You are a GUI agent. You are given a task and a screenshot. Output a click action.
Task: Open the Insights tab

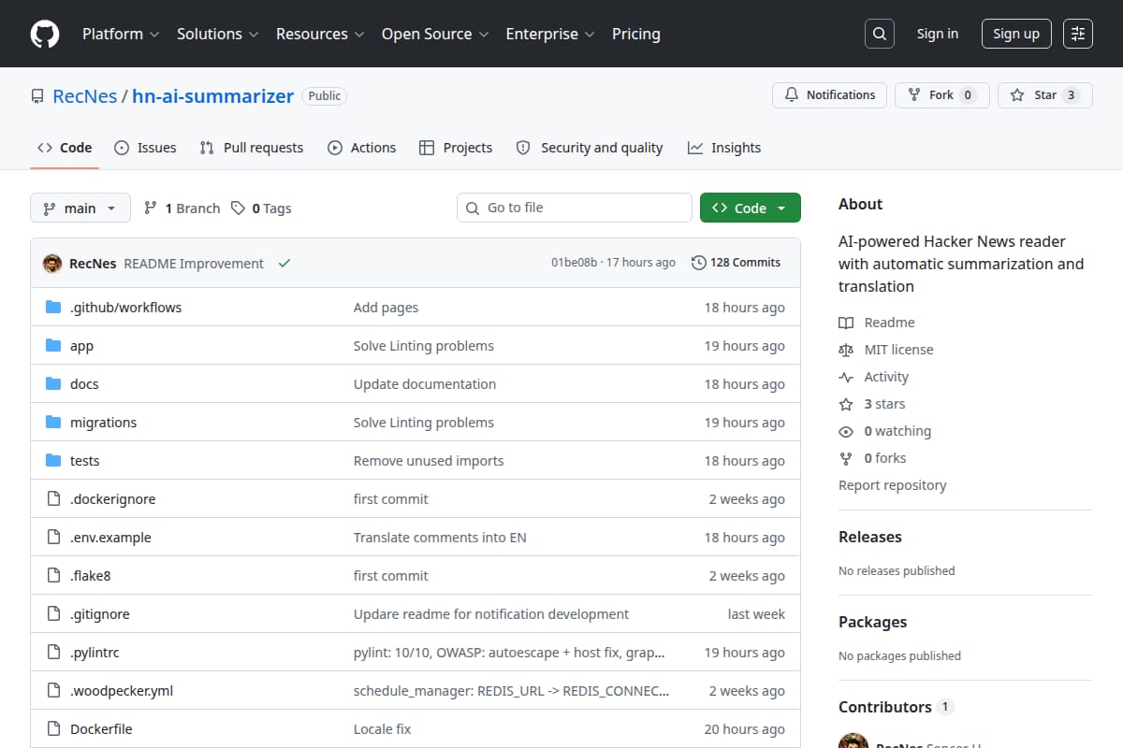pyautogui.click(x=724, y=148)
